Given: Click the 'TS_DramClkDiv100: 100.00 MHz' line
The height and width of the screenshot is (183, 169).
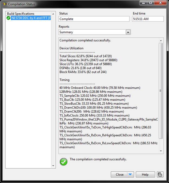Looking at the screenshot, I should [x=98, y=108].
